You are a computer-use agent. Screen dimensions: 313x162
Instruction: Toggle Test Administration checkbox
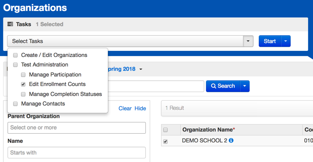pos(15,65)
